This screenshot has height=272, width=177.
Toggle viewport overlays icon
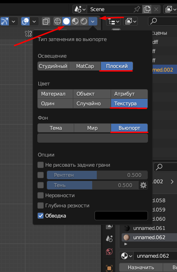(x=25, y=22)
